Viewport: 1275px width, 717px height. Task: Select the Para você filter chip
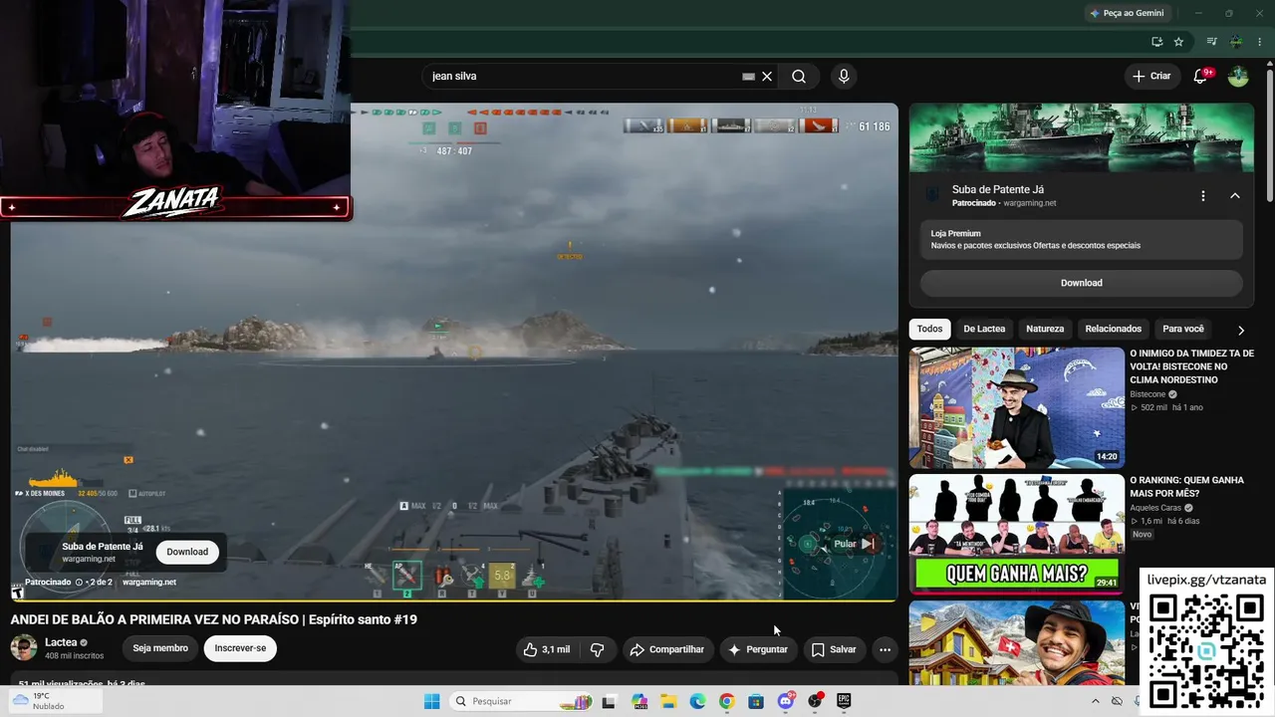pos(1183,329)
